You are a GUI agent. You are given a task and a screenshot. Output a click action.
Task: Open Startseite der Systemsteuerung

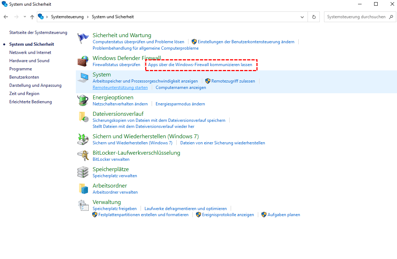pyautogui.click(x=38, y=33)
